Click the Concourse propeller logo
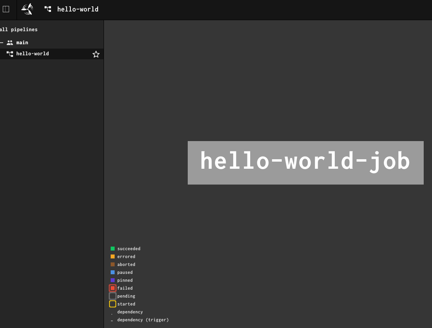The height and width of the screenshot is (328, 432). pos(27,9)
